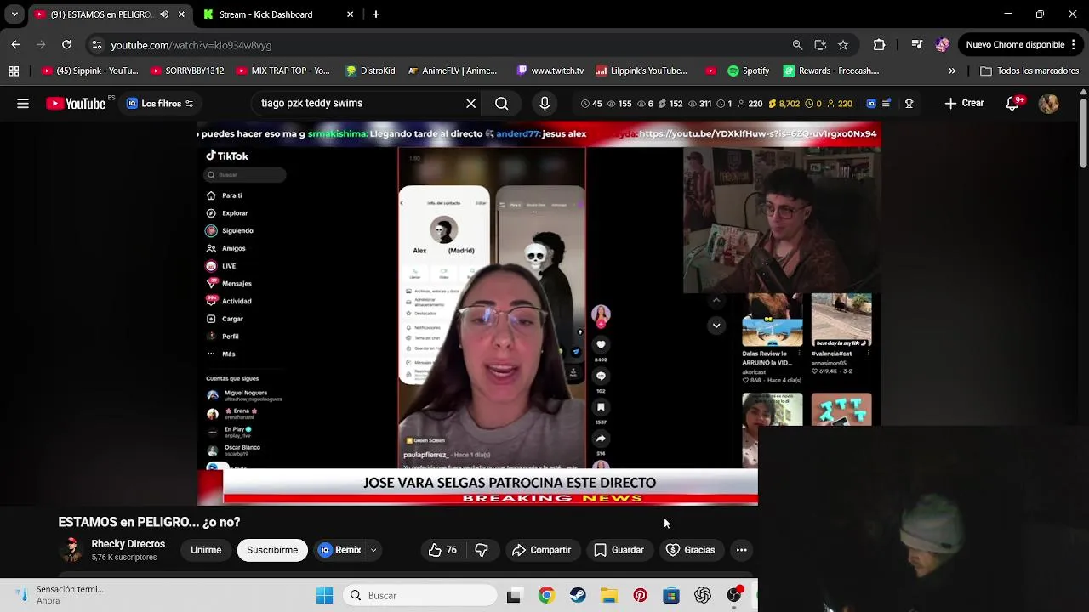Save video with Guardar button
Screen dimensions: 1089x612
(x=619, y=550)
